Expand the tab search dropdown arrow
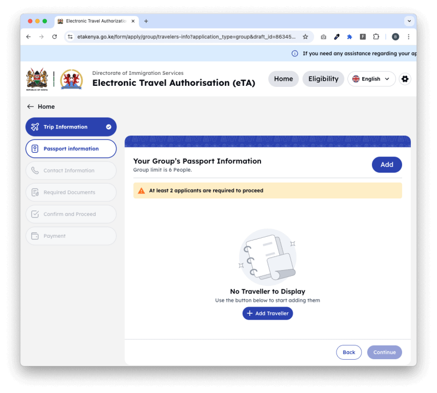Image resolution: width=437 pixels, height=393 pixels. 409,21
